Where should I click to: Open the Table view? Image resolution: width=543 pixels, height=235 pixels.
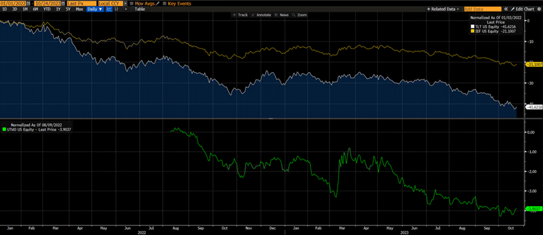[140, 9]
